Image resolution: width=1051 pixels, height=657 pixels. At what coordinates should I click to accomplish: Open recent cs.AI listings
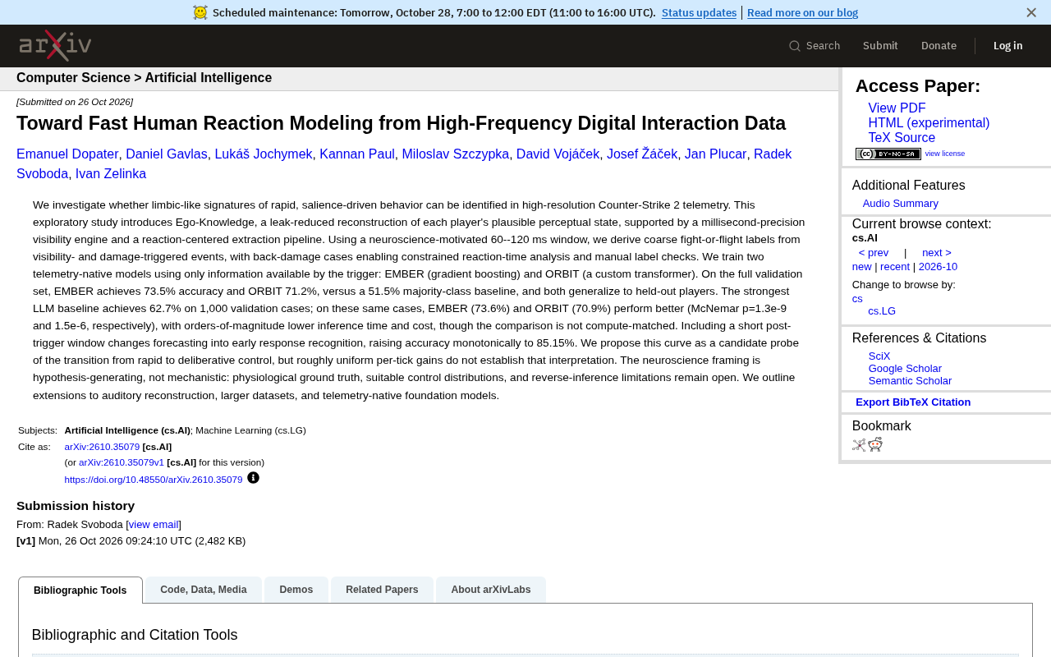(895, 267)
